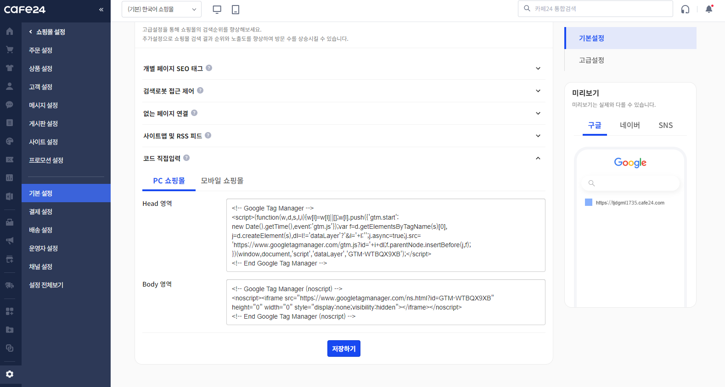
Task: Open the marketing megaphone icon in the sidebar
Action: pyautogui.click(x=10, y=241)
